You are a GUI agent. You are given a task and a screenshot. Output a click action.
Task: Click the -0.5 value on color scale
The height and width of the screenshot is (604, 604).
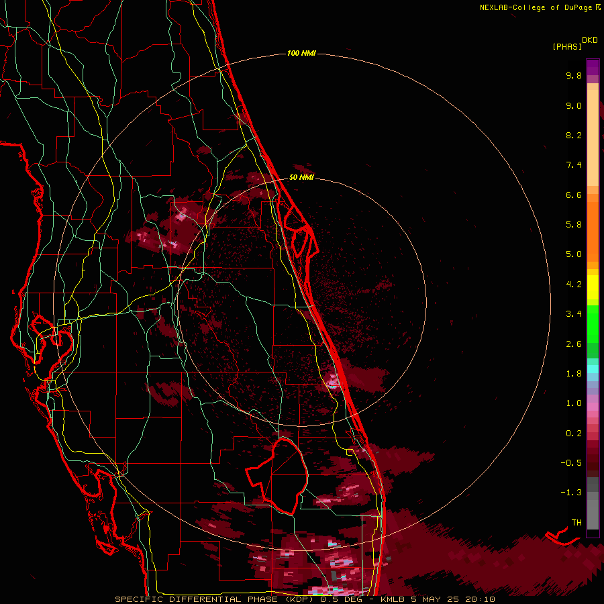pyautogui.click(x=571, y=463)
